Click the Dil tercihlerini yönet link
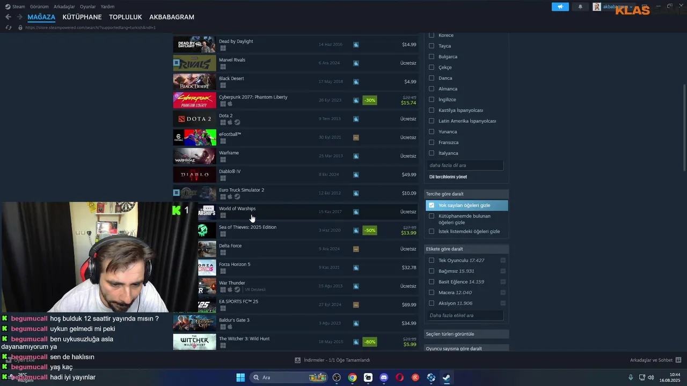The height and width of the screenshot is (386, 687). 448,177
